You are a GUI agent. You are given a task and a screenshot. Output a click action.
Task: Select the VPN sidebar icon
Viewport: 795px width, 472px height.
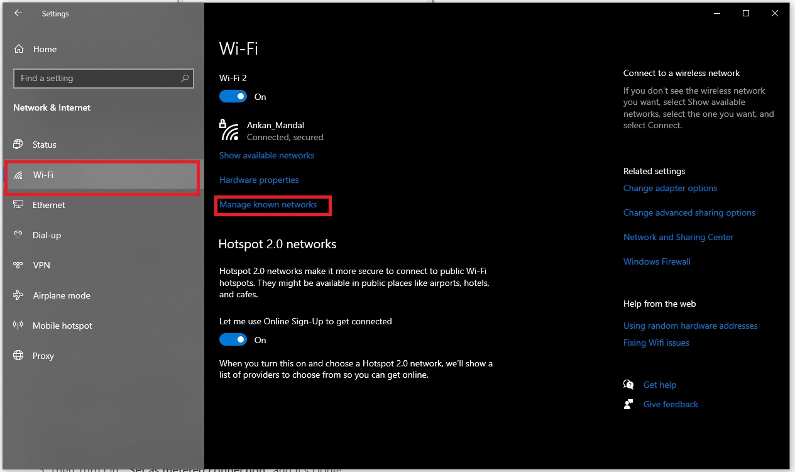coord(20,265)
